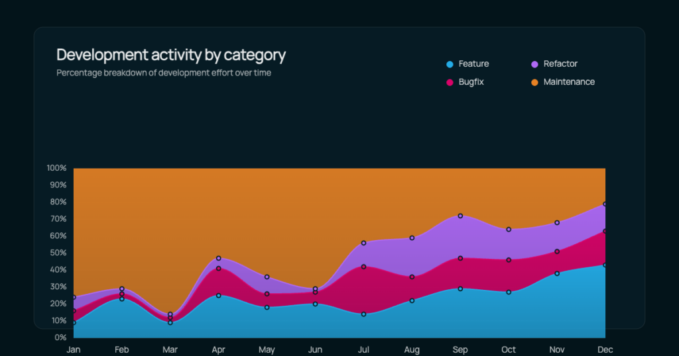Select the Bugfix data point for Jul
679x356 pixels.
[x=364, y=267]
